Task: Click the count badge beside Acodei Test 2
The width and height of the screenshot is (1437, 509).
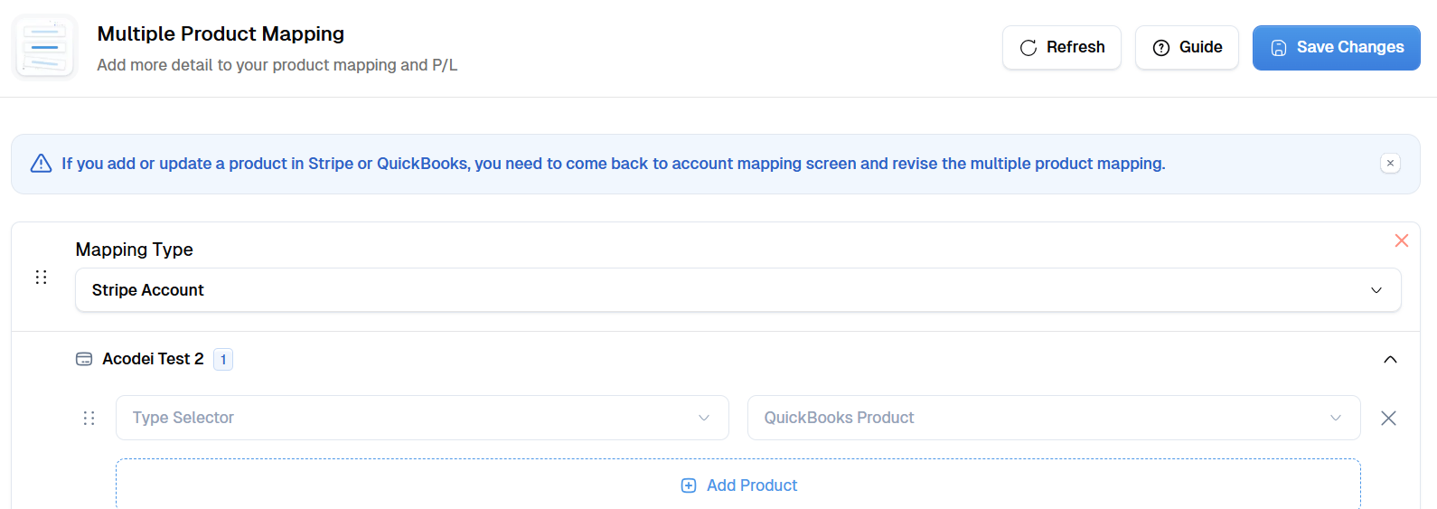Action: click(223, 359)
